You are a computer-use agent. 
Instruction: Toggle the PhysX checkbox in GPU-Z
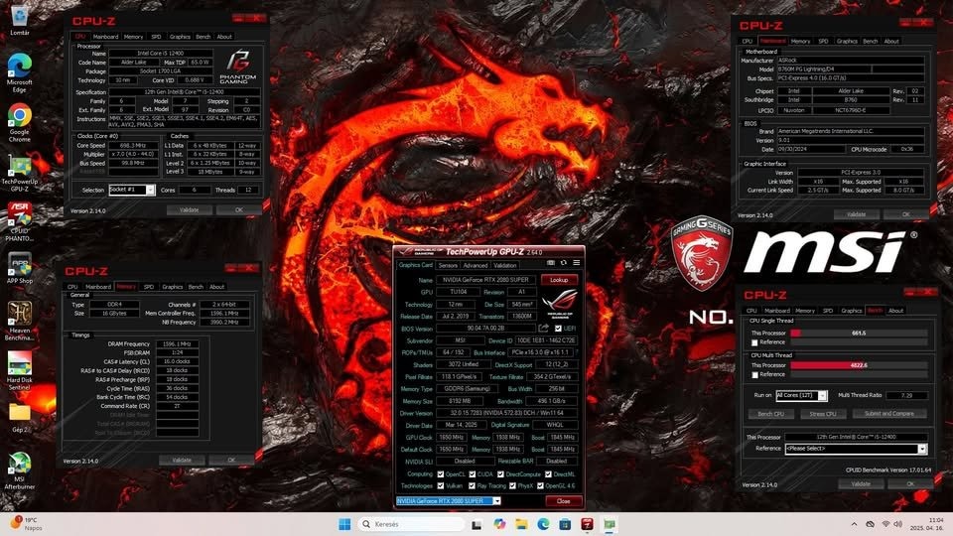pos(512,485)
